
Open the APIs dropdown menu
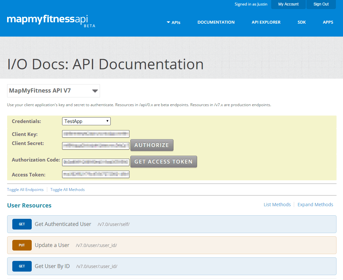click(173, 22)
